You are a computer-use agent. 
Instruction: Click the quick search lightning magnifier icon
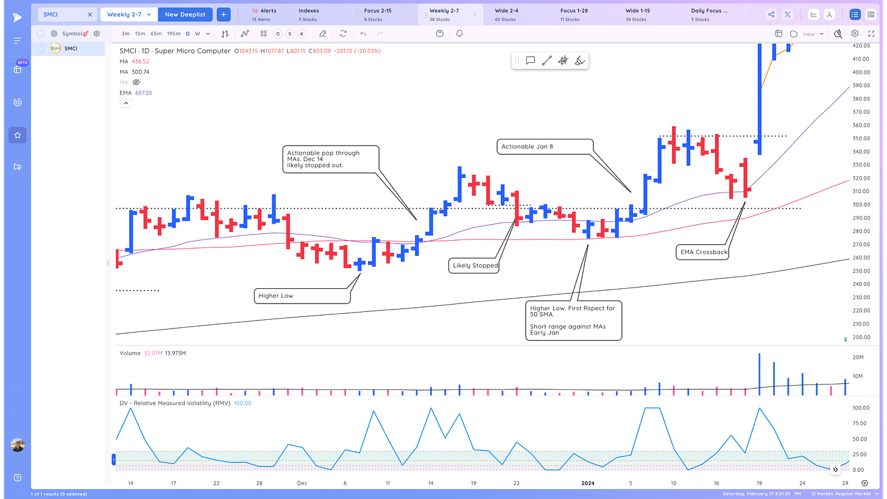[838, 34]
